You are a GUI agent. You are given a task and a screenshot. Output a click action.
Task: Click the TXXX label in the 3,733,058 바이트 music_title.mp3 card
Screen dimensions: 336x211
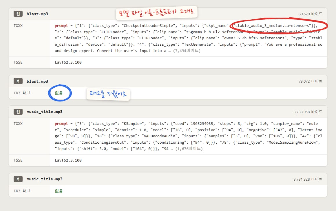[18, 123]
